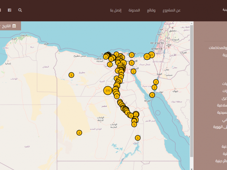Screen dimensions: 227x170
Task: Select the cluster marker labeled 15
Action: click(151, 55)
